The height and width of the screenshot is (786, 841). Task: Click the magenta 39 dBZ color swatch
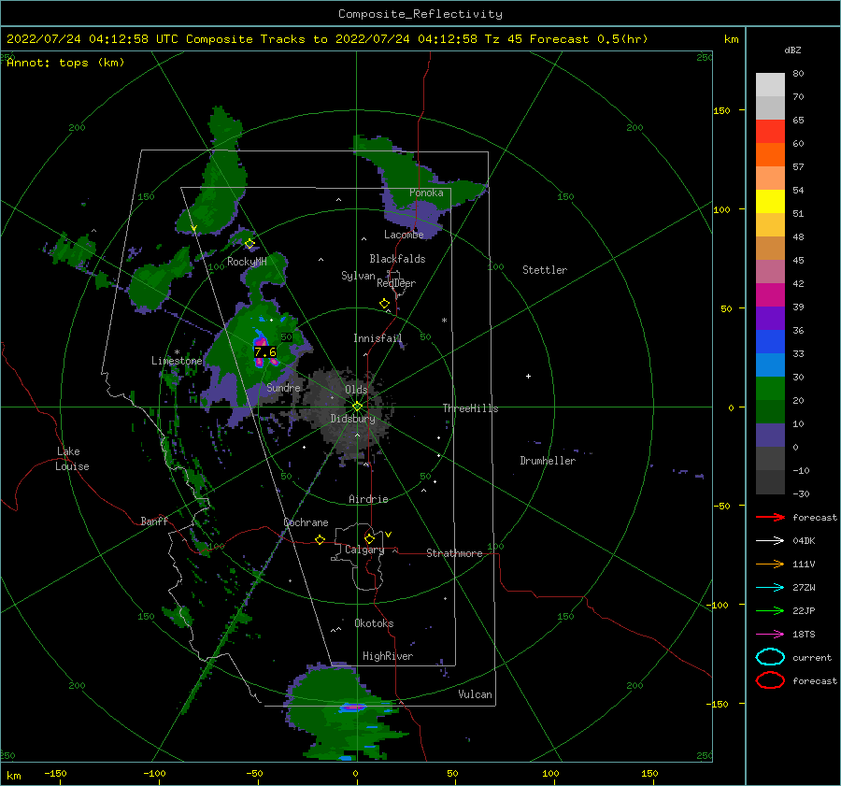pyautogui.click(x=770, y=295)
